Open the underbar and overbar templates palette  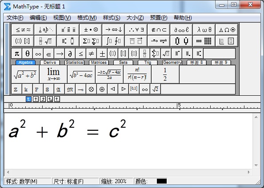point(136,41)
